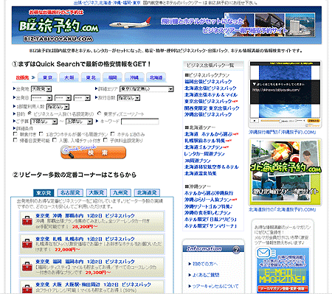Check the 子供料金設定あり checkbox
Viewport: 332px width, 294px height.
106,140
